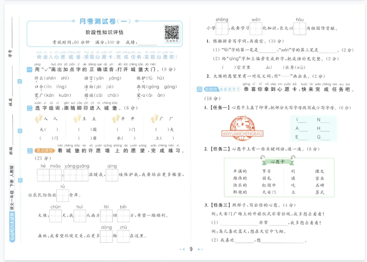367x262 pixels.
Task: Click the writing box under zhù
Action: tap(123, 236)
